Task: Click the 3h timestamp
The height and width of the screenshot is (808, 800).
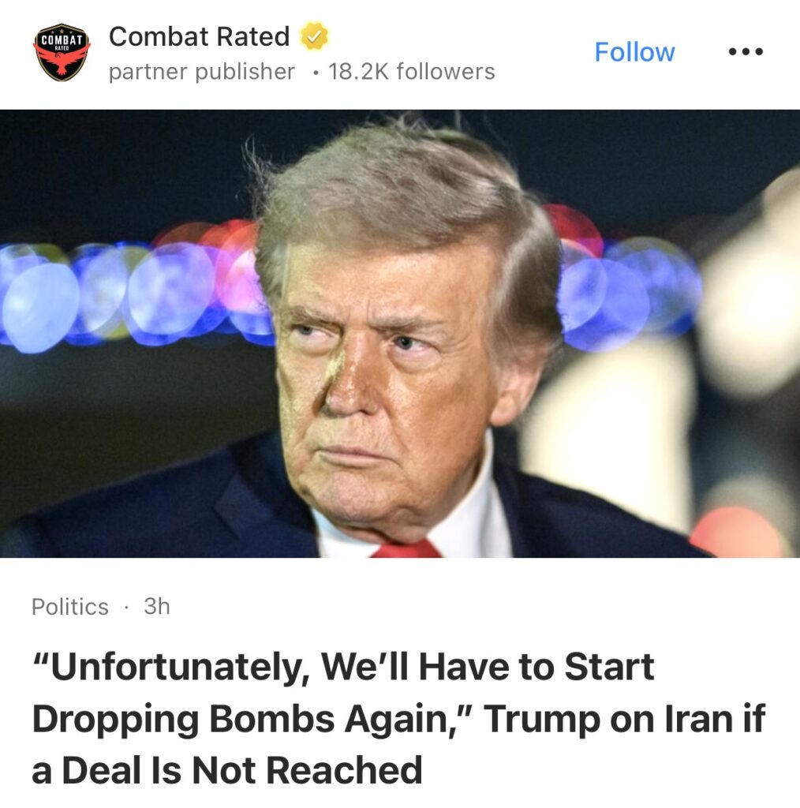Action: [156, 606]
